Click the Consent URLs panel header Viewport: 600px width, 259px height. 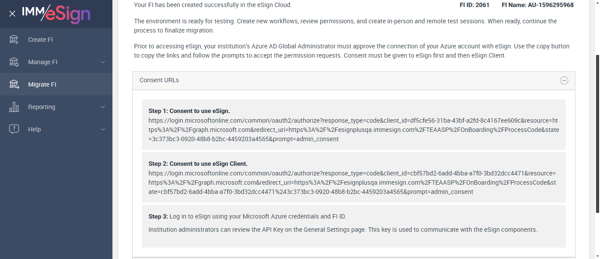tap(307, 80)
